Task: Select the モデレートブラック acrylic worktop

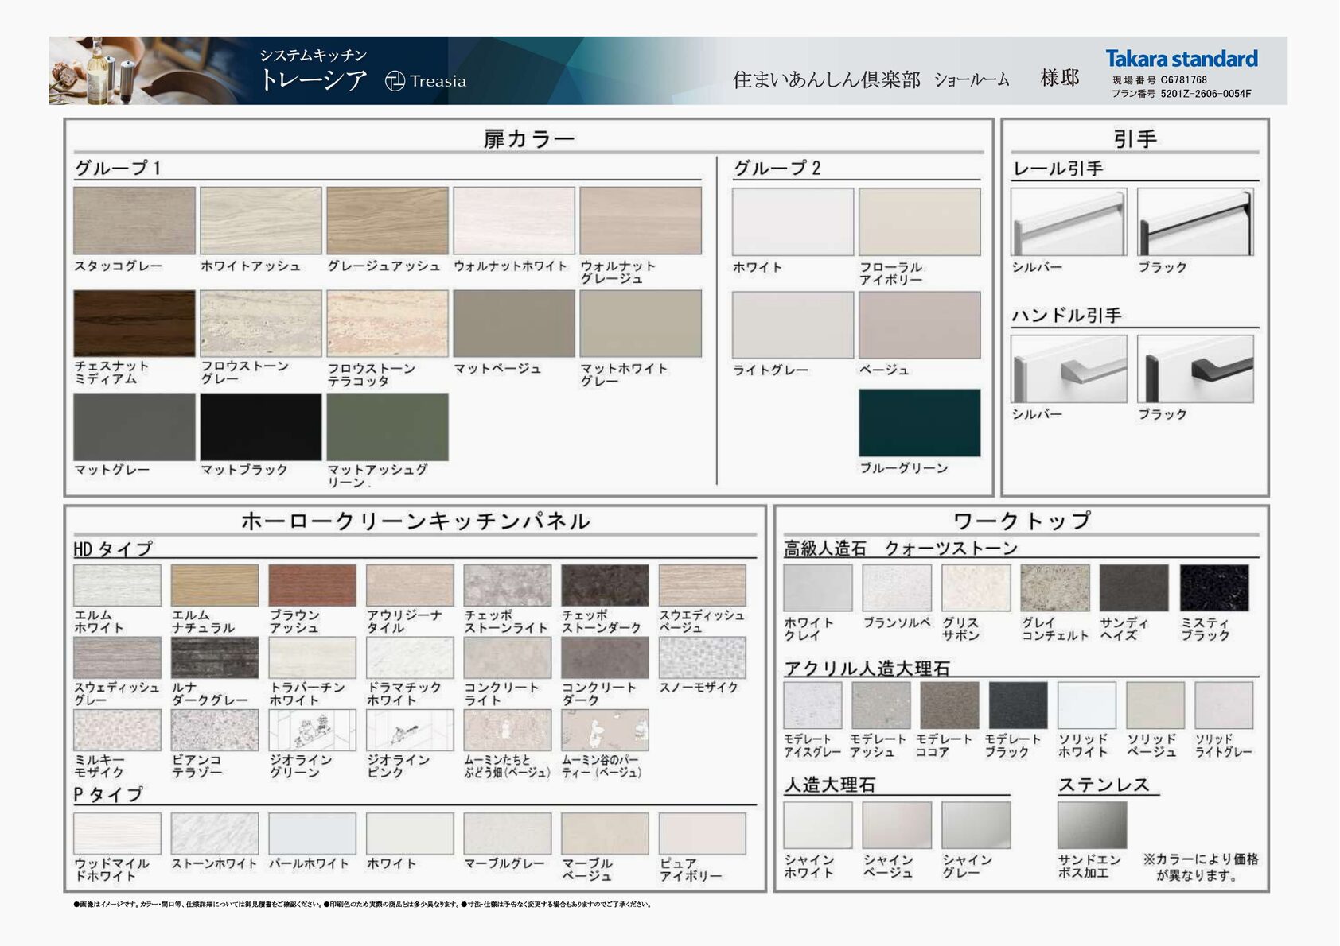Action: pyautogui.click(x=1018, y=705)
